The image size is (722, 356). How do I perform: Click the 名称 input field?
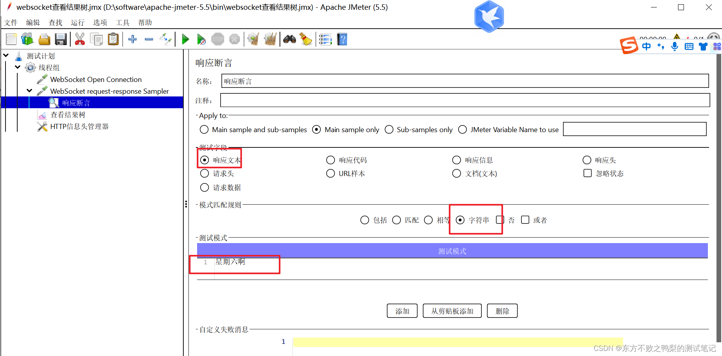tap(465, 81)
